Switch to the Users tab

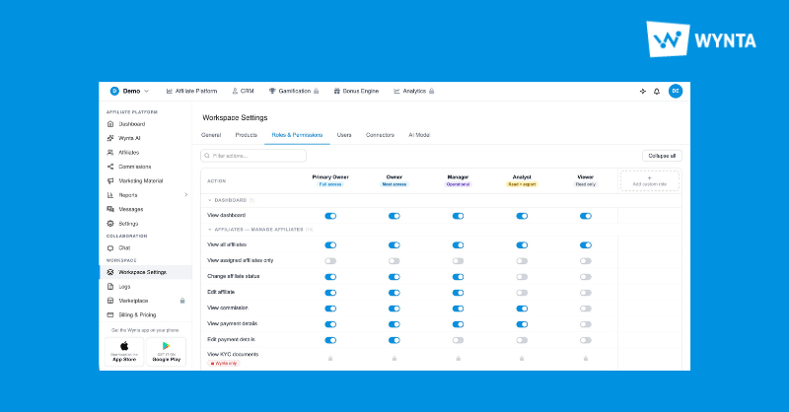pyautogui.click(x=344, y=135)
